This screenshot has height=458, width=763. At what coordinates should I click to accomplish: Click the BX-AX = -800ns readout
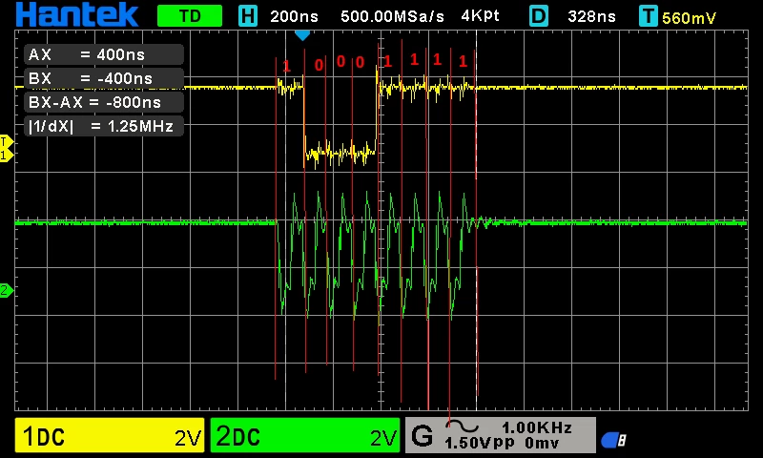pos(104,102)
